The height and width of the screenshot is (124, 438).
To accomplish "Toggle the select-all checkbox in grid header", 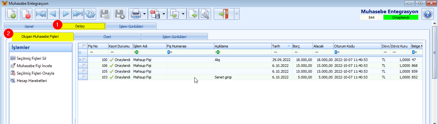I will point(84,46).
